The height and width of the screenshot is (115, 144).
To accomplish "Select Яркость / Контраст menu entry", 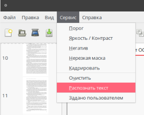I will [x=96, y=38].
